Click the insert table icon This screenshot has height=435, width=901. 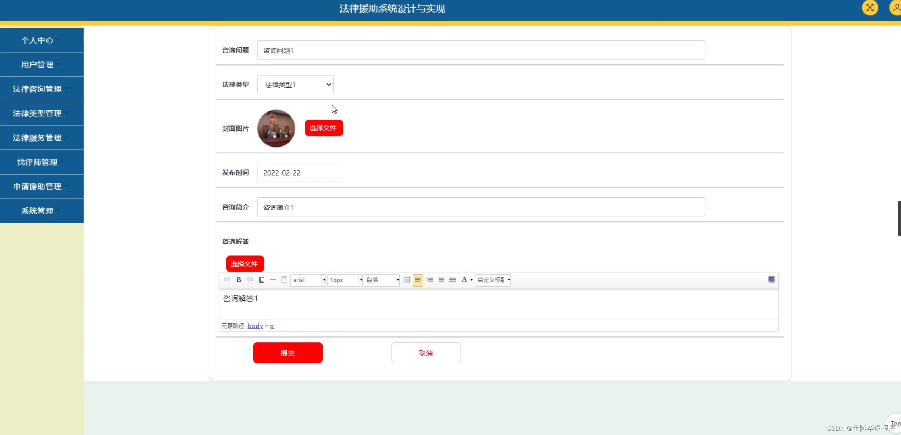click(406, 280)
